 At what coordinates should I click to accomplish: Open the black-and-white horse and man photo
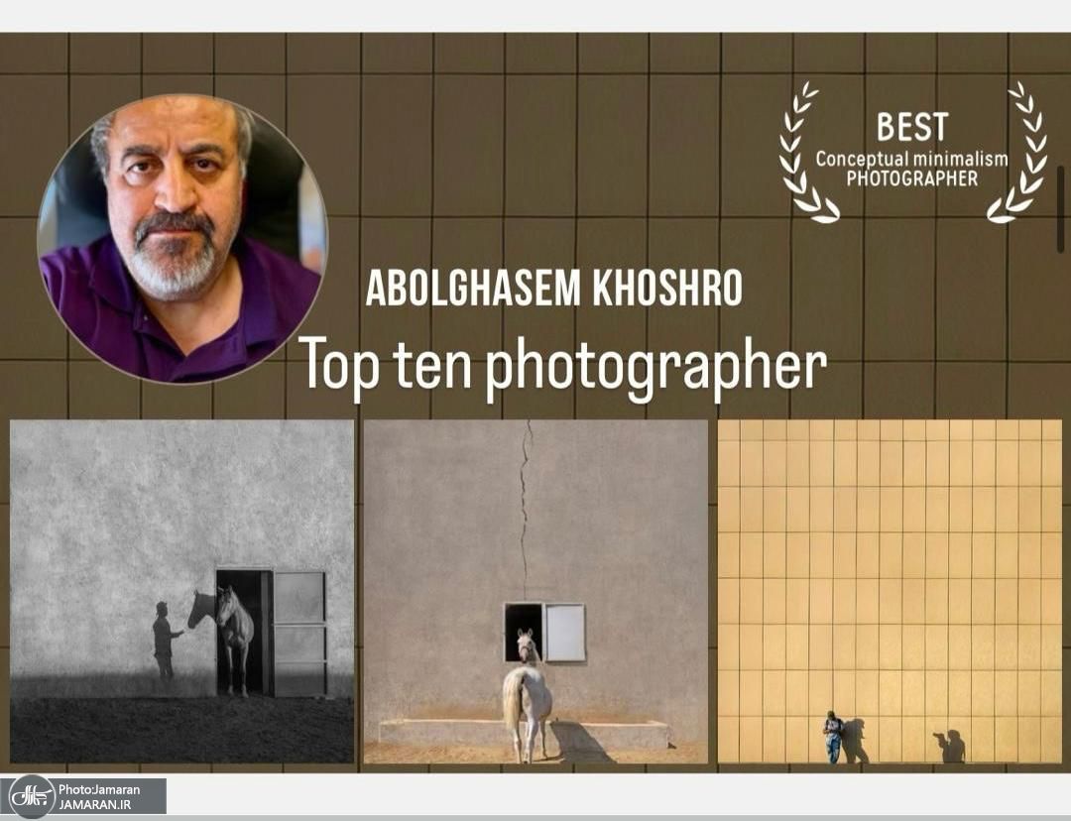[181, 591]
